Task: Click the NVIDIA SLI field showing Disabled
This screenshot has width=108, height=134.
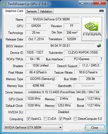Action: (64, 112)
